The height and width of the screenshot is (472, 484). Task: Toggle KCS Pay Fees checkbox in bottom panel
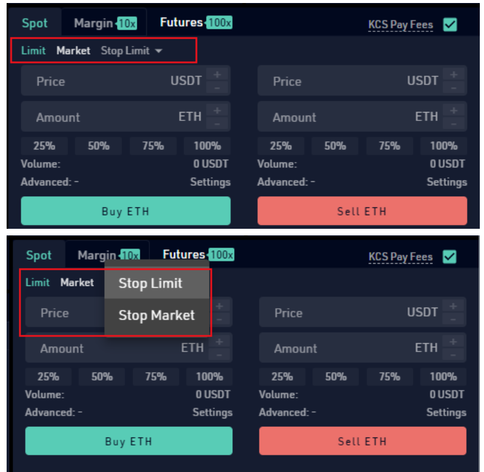[x=450, y=256]
